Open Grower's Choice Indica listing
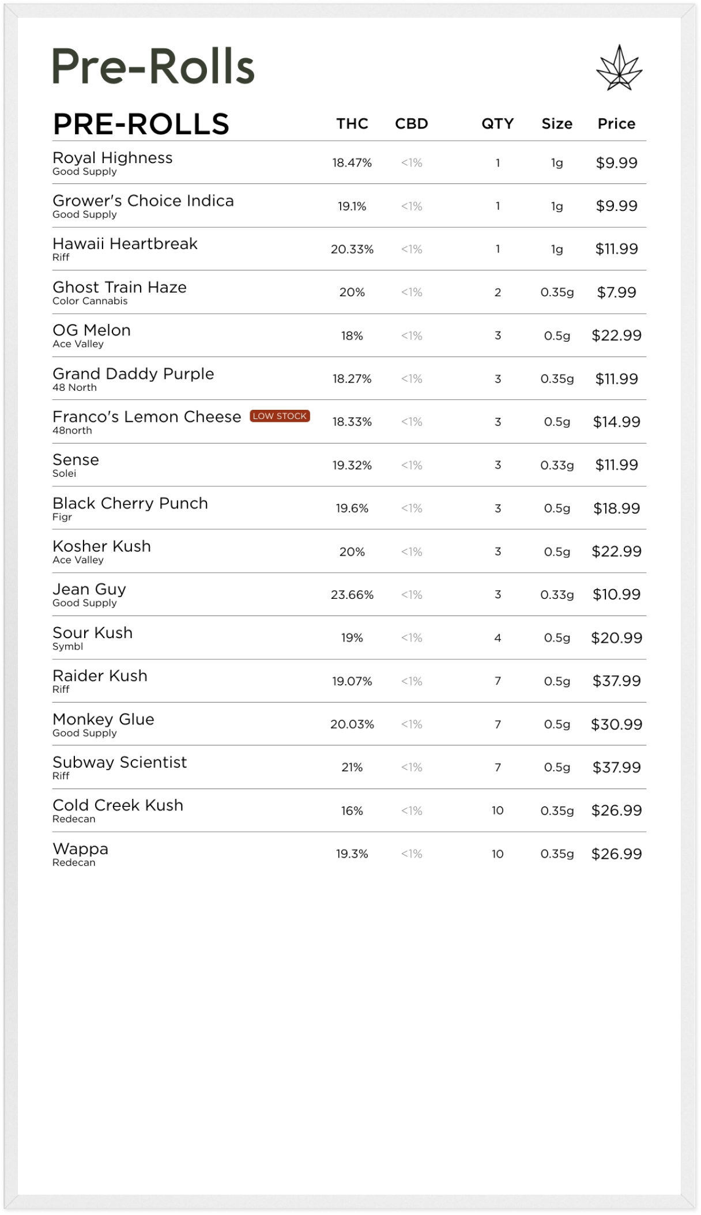The height and width of the screenshot is (1215, 701). (x=349, y=206)
